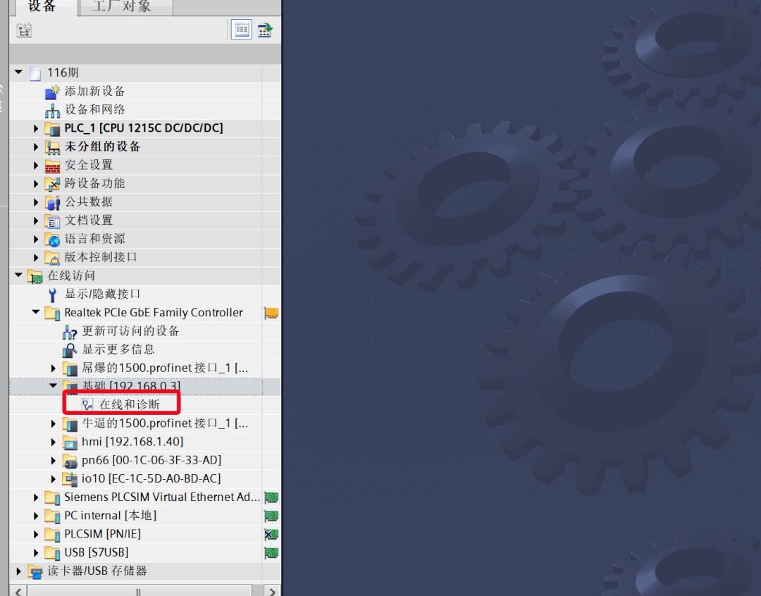Expand io10 [EC-1C-5D-A0-BD-AC]
The width and height of the screenshot is (761, 596).
coord(54,479)
